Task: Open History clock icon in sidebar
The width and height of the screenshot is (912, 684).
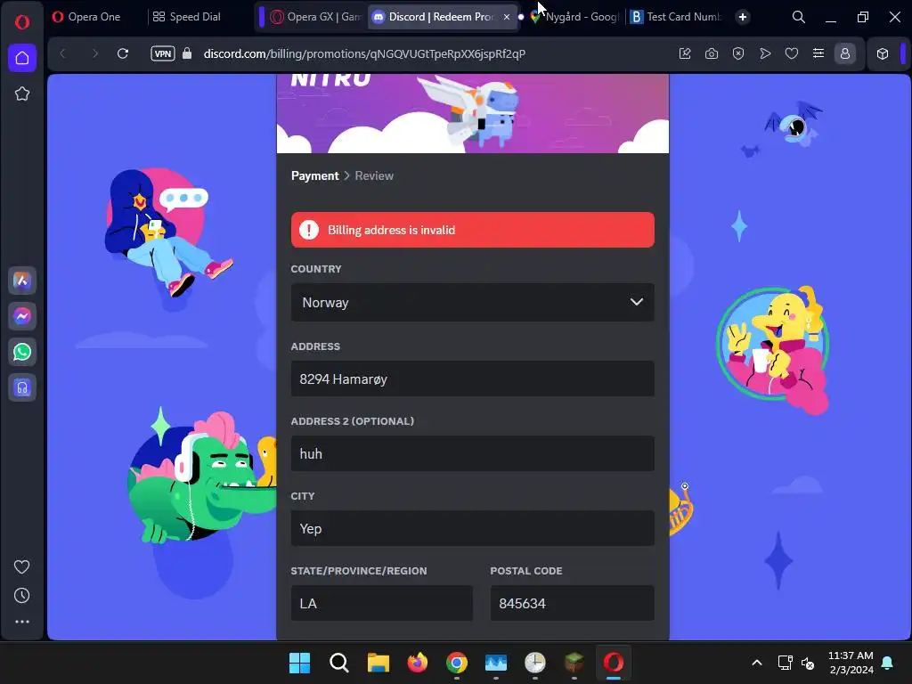Action: pyautogui.click(x=22, y=595)
